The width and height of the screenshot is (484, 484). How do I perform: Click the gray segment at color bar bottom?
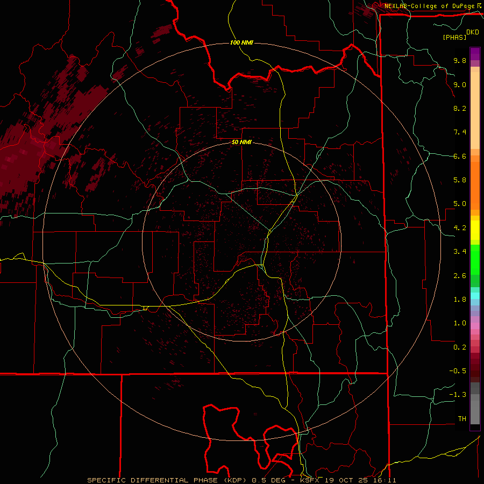tap(475, 410)
